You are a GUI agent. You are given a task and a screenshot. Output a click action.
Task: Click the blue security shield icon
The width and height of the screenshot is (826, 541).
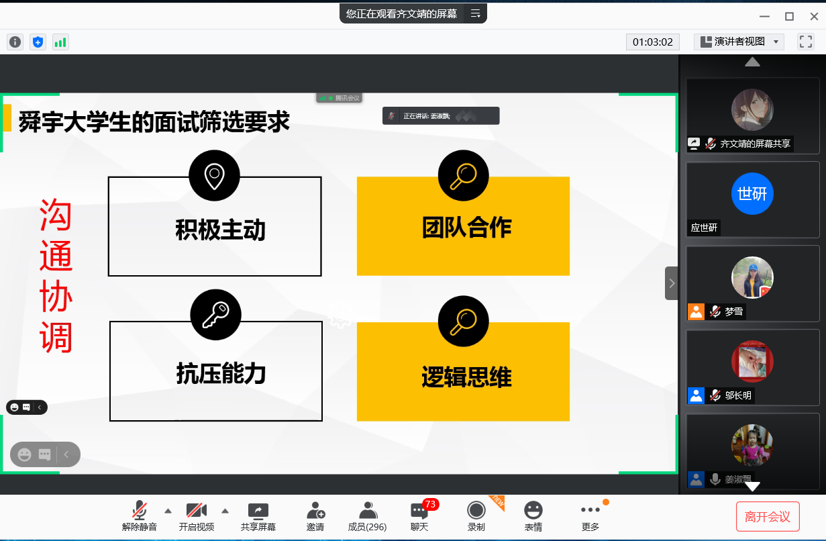pos(38,42)
